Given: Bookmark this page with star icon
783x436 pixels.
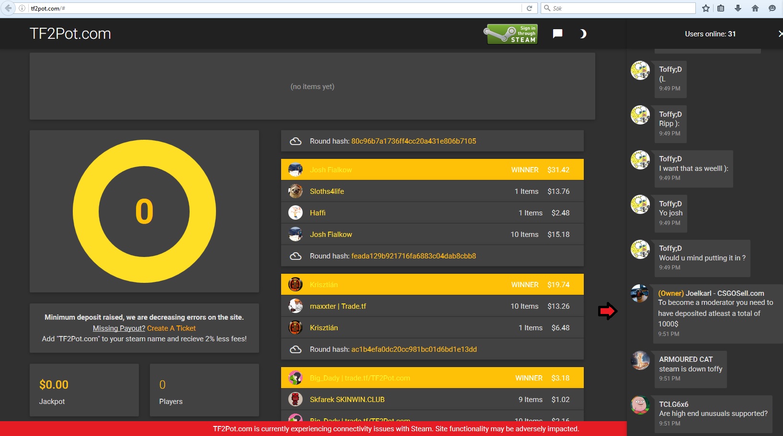Looking at the screenshot, I should click(705, 8).
